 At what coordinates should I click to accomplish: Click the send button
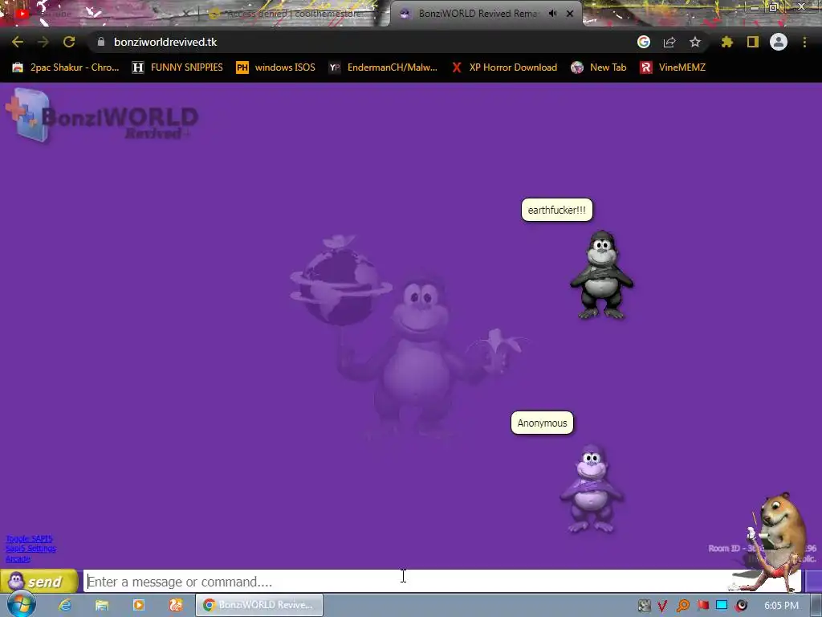tap(39, 582)
